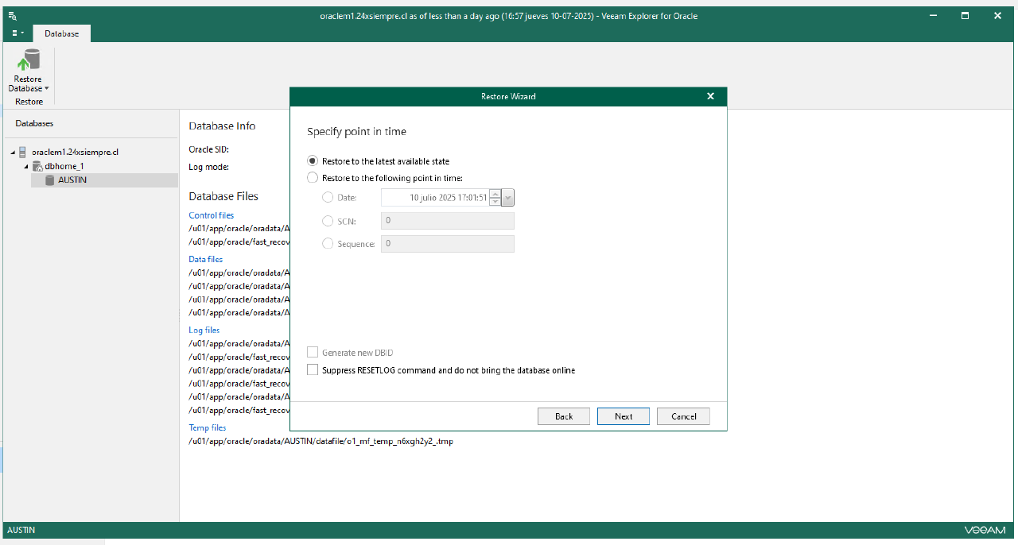The image size is (1018, 545).
Task: Click the Oracle home icon beside dbhome_1
Action: pyautogui.click(x=37, y=166)
